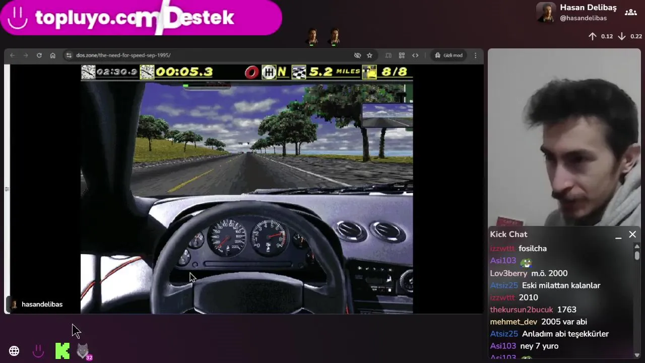Click the browser forward arrow
Viewport: 645px width, 363px height.
[x=26, y=55]
